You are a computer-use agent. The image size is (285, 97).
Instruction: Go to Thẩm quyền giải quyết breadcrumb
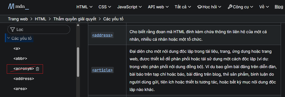(75, 19)
